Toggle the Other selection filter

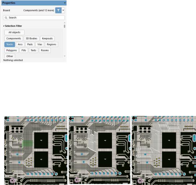pos(10,56)
